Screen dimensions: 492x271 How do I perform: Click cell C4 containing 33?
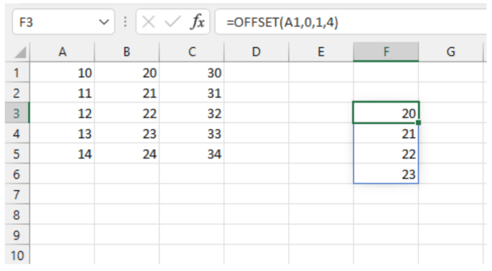click(x=192, y=133)
